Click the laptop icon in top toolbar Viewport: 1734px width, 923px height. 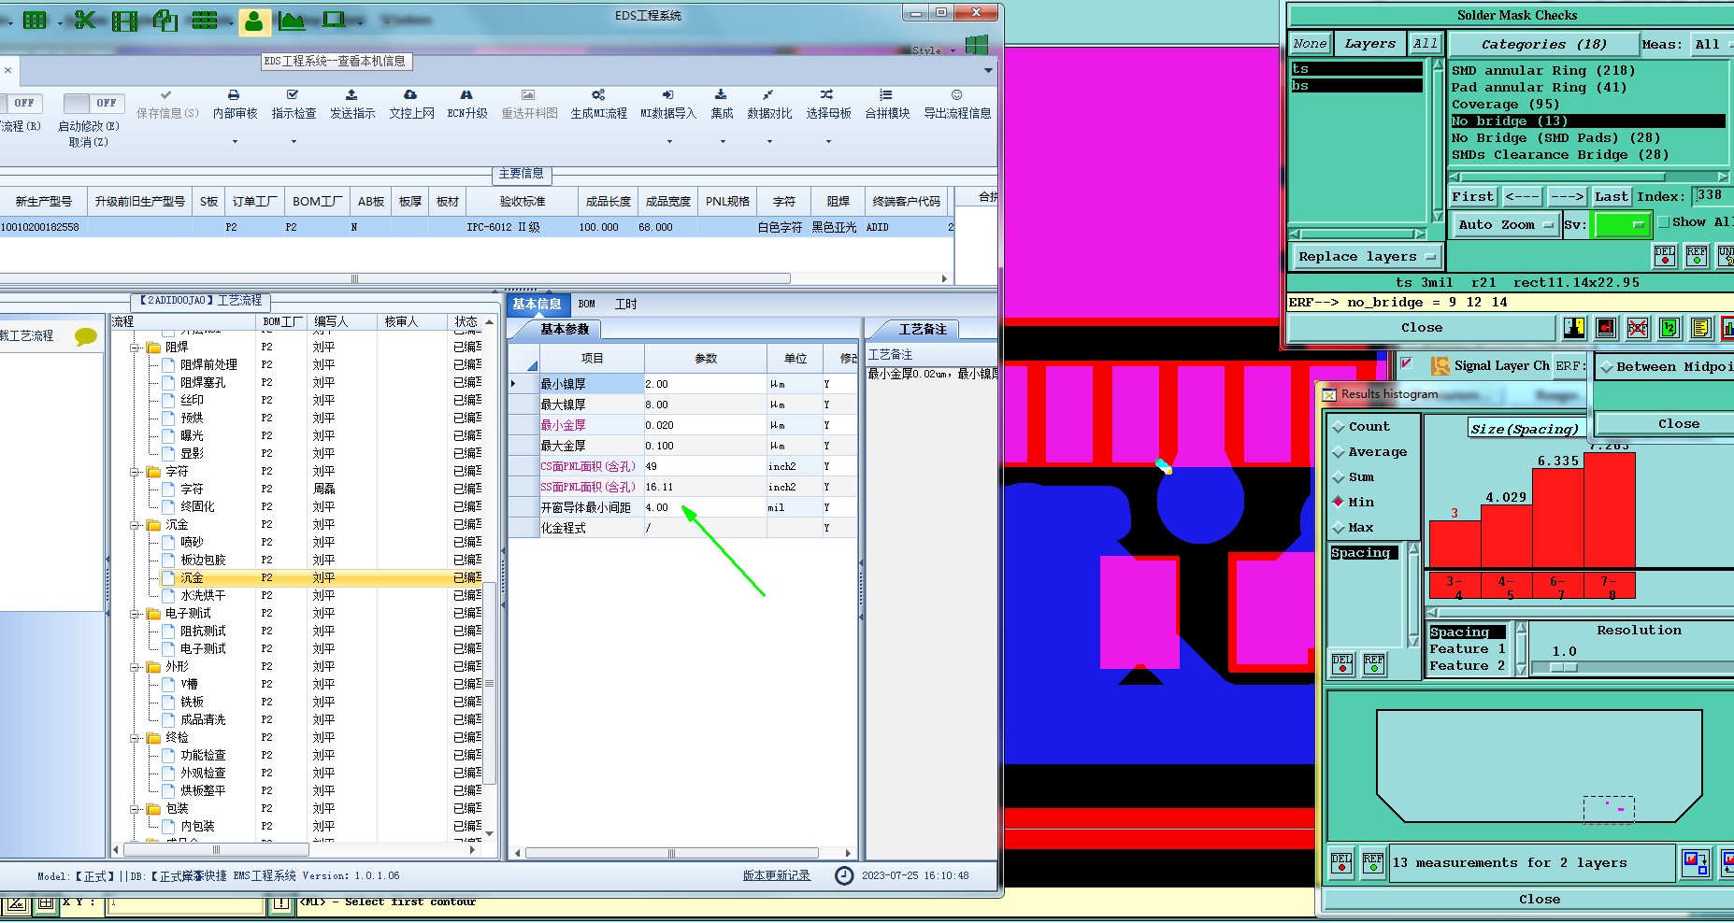(334, 20)
